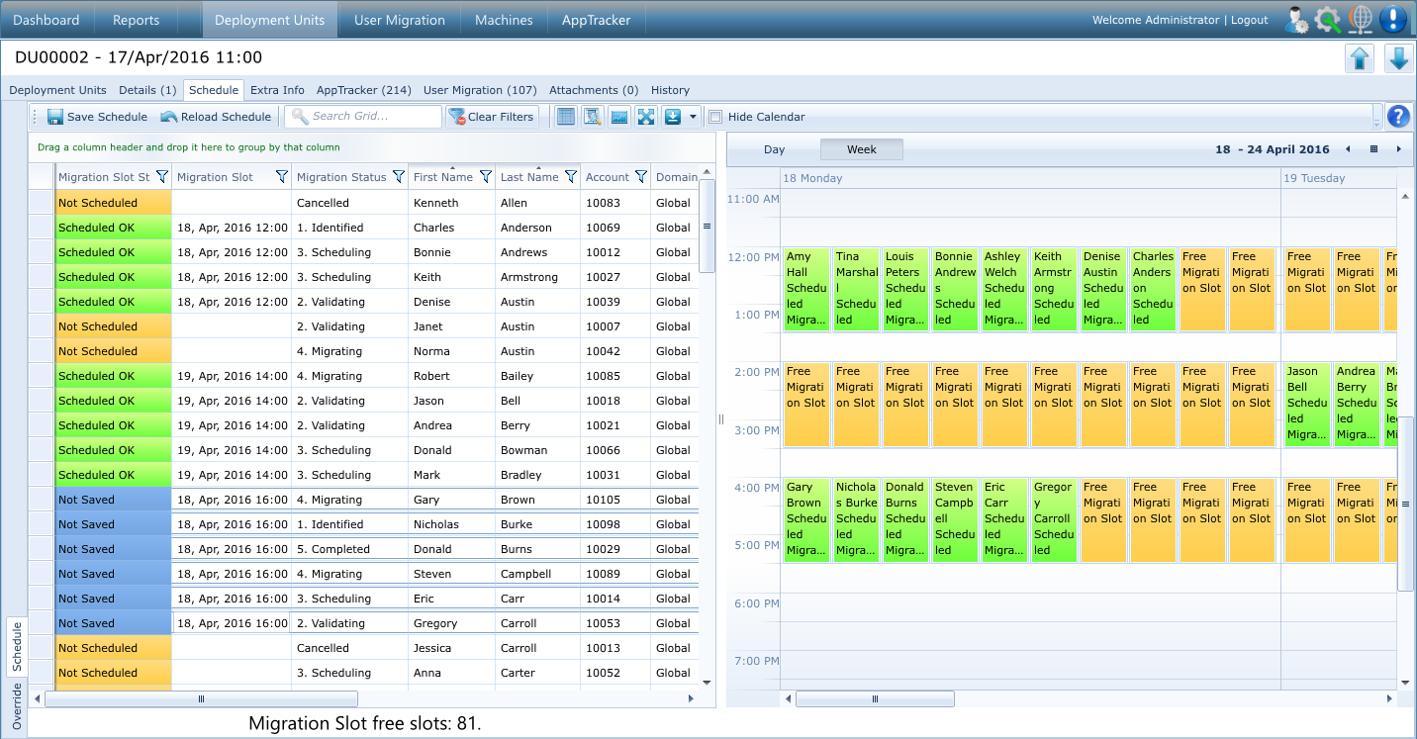This screenshot has height=739, width=1417.
Task: Switch calendar to Week view
Action: pyautogui.click(x=862, y=149)
